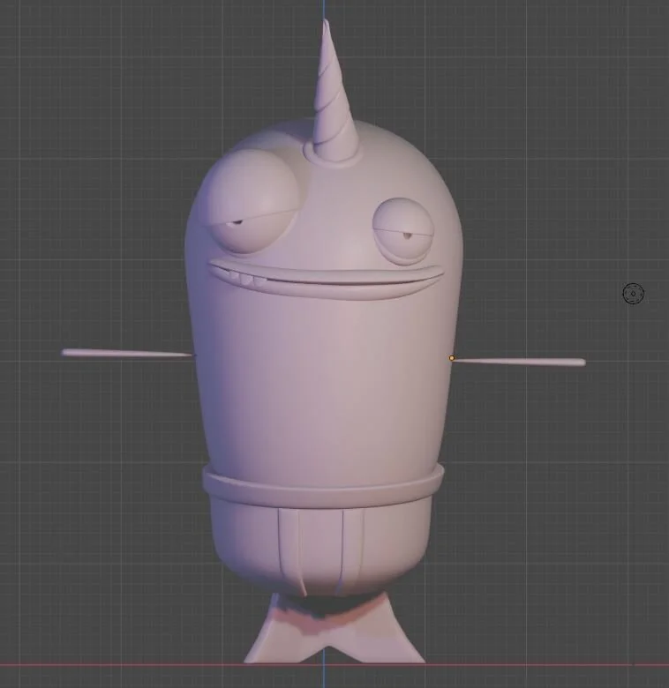This screenshot has width=669, height=688.
Task: Select the tail fin at the bottom
Action: coord(334,628)
